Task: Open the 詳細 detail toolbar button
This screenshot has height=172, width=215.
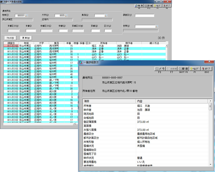Action: (148, 6)
